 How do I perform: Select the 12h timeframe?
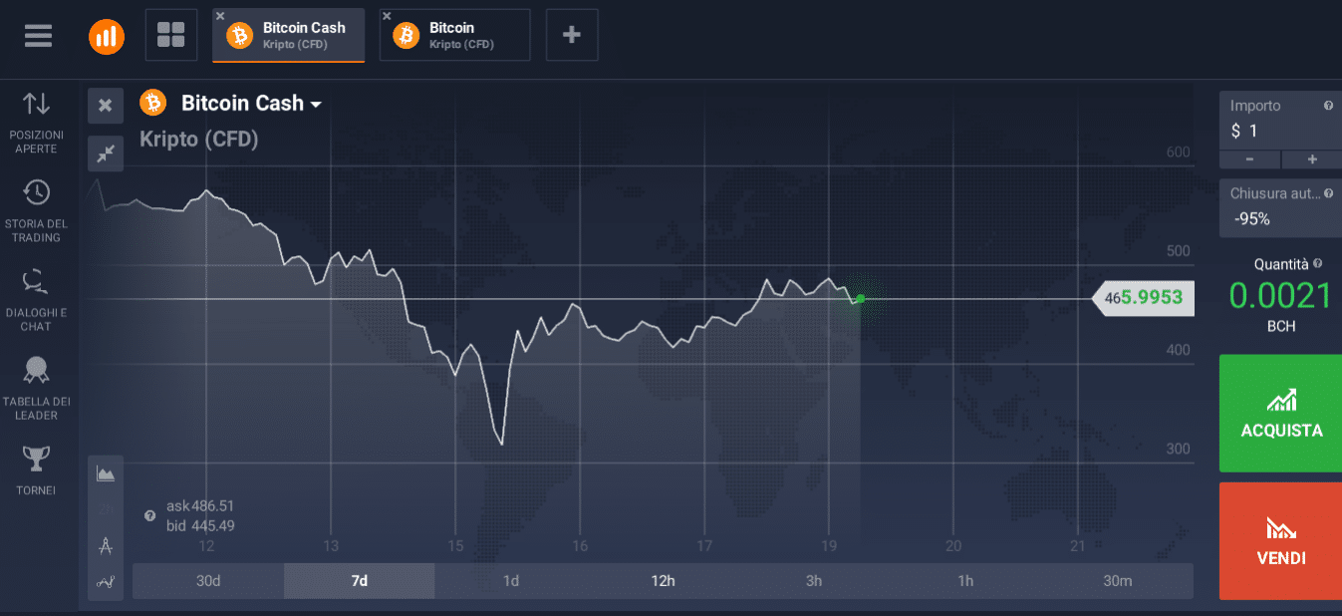coord(663,581)
